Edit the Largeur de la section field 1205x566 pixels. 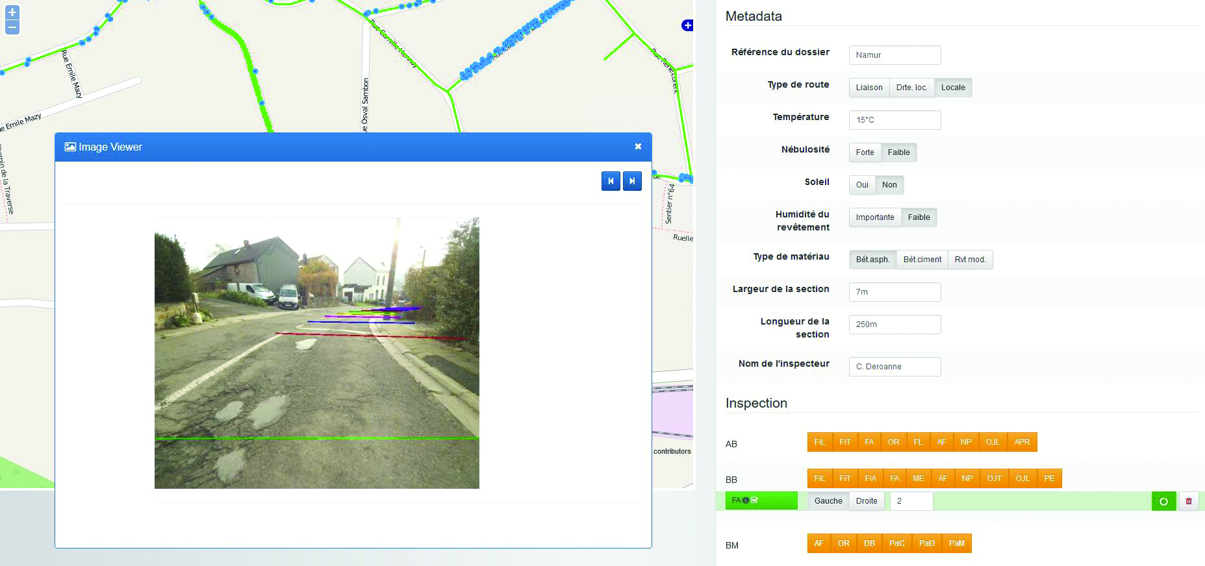tap(895, 292)
